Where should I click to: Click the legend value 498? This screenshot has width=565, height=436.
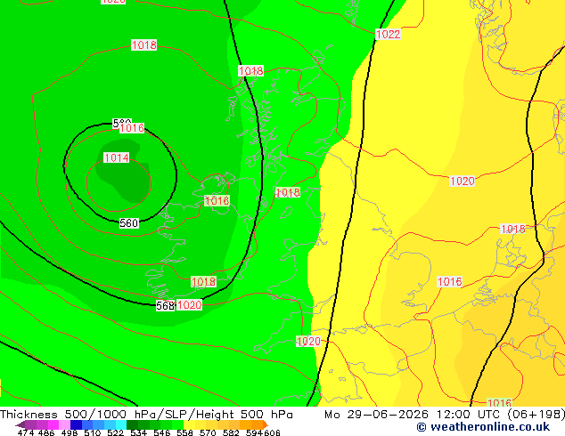point(70,432)
